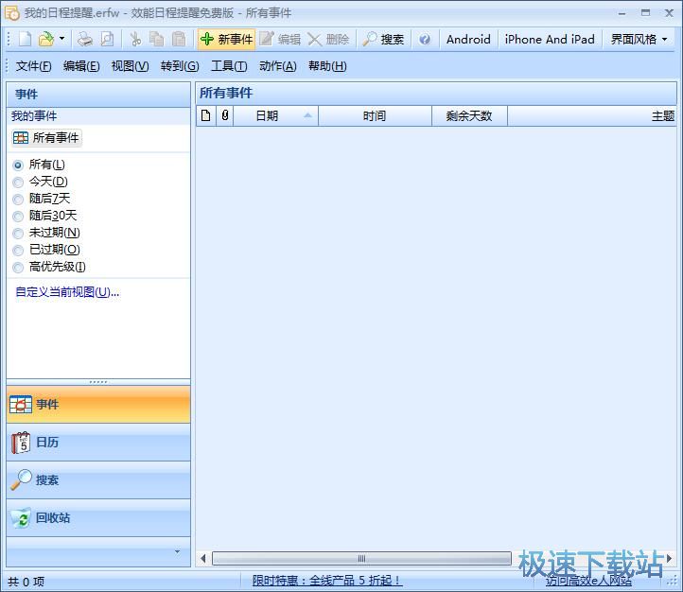Image resolution: width=683 pixels, height=592 pixels.
Task: Select the 随后7天 filter option
Action: coord(18,199)
